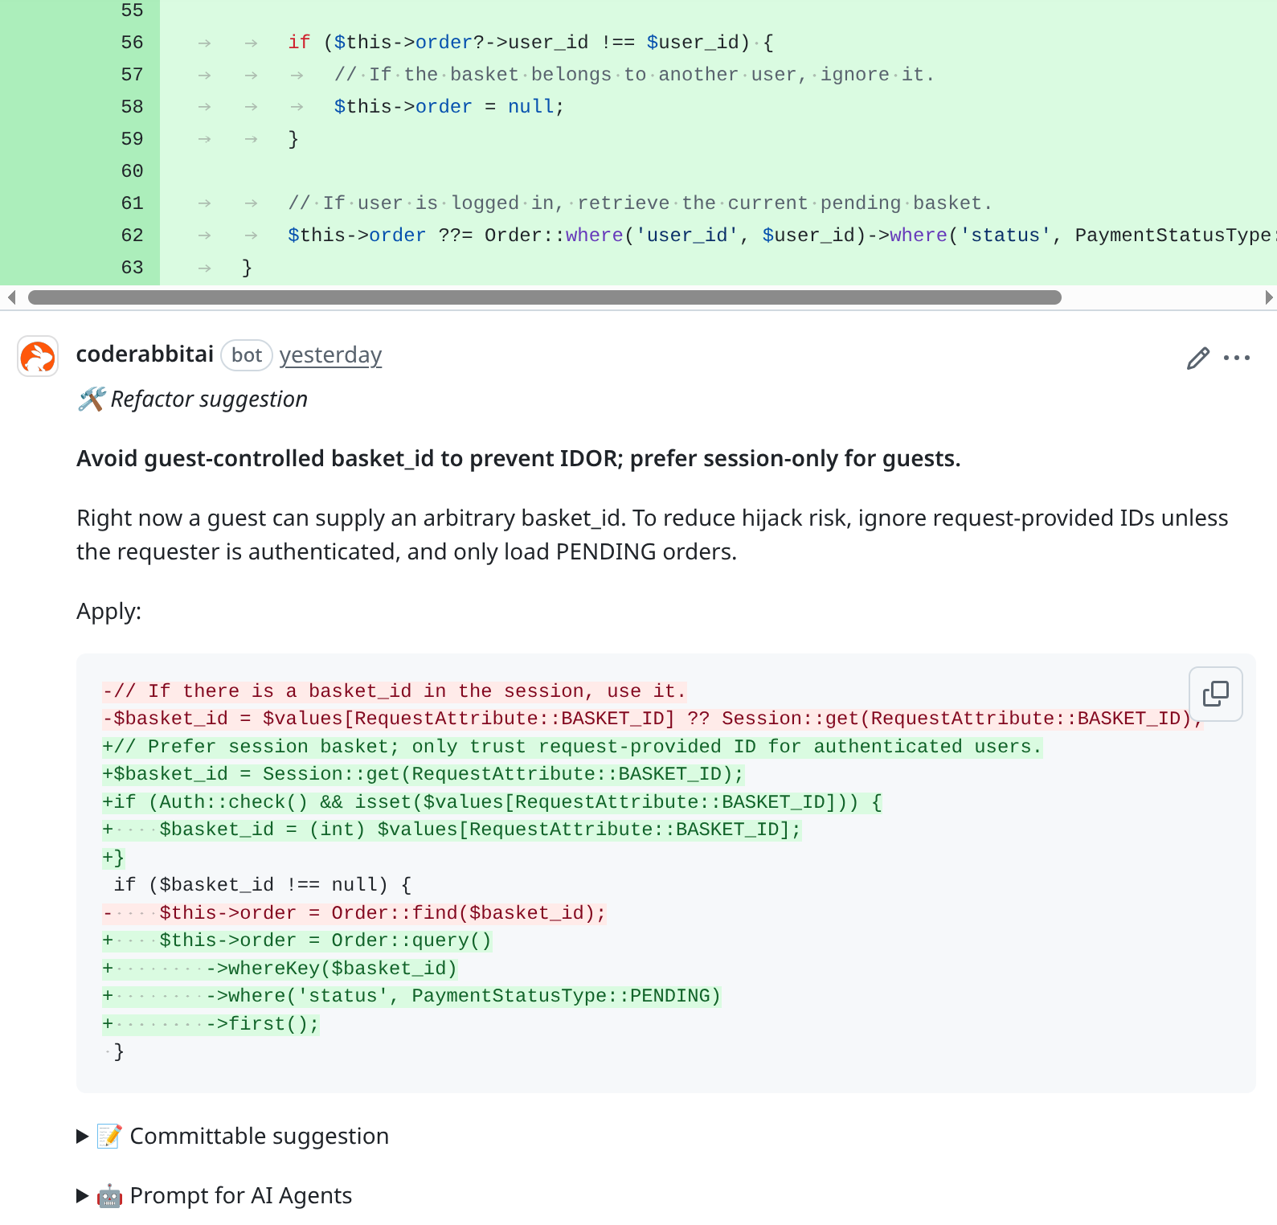Click the '+$basket_id = Session::get' added line

[x=423, y=774]
